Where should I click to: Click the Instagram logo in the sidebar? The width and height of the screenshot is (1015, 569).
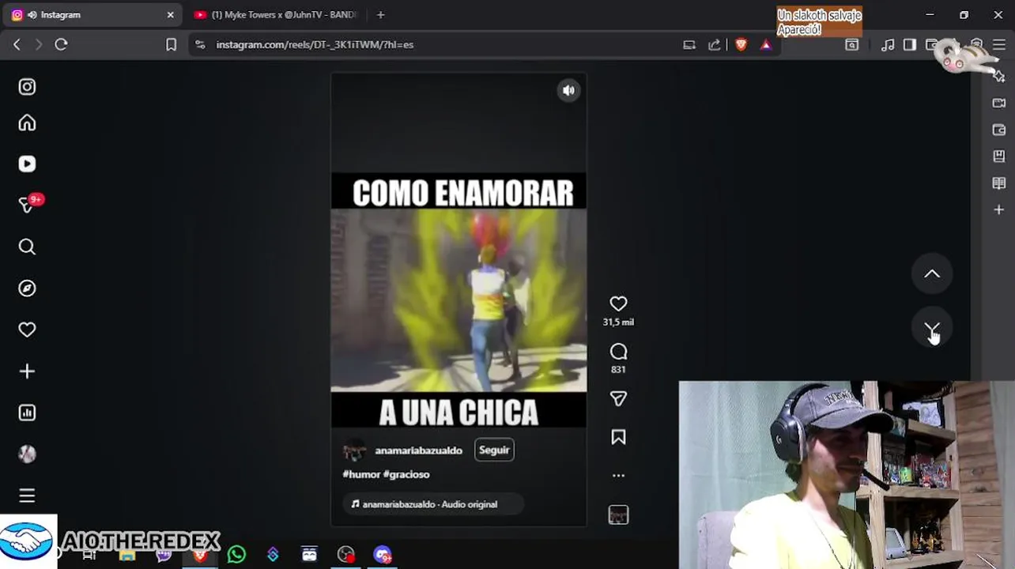(x=27, y=87)
